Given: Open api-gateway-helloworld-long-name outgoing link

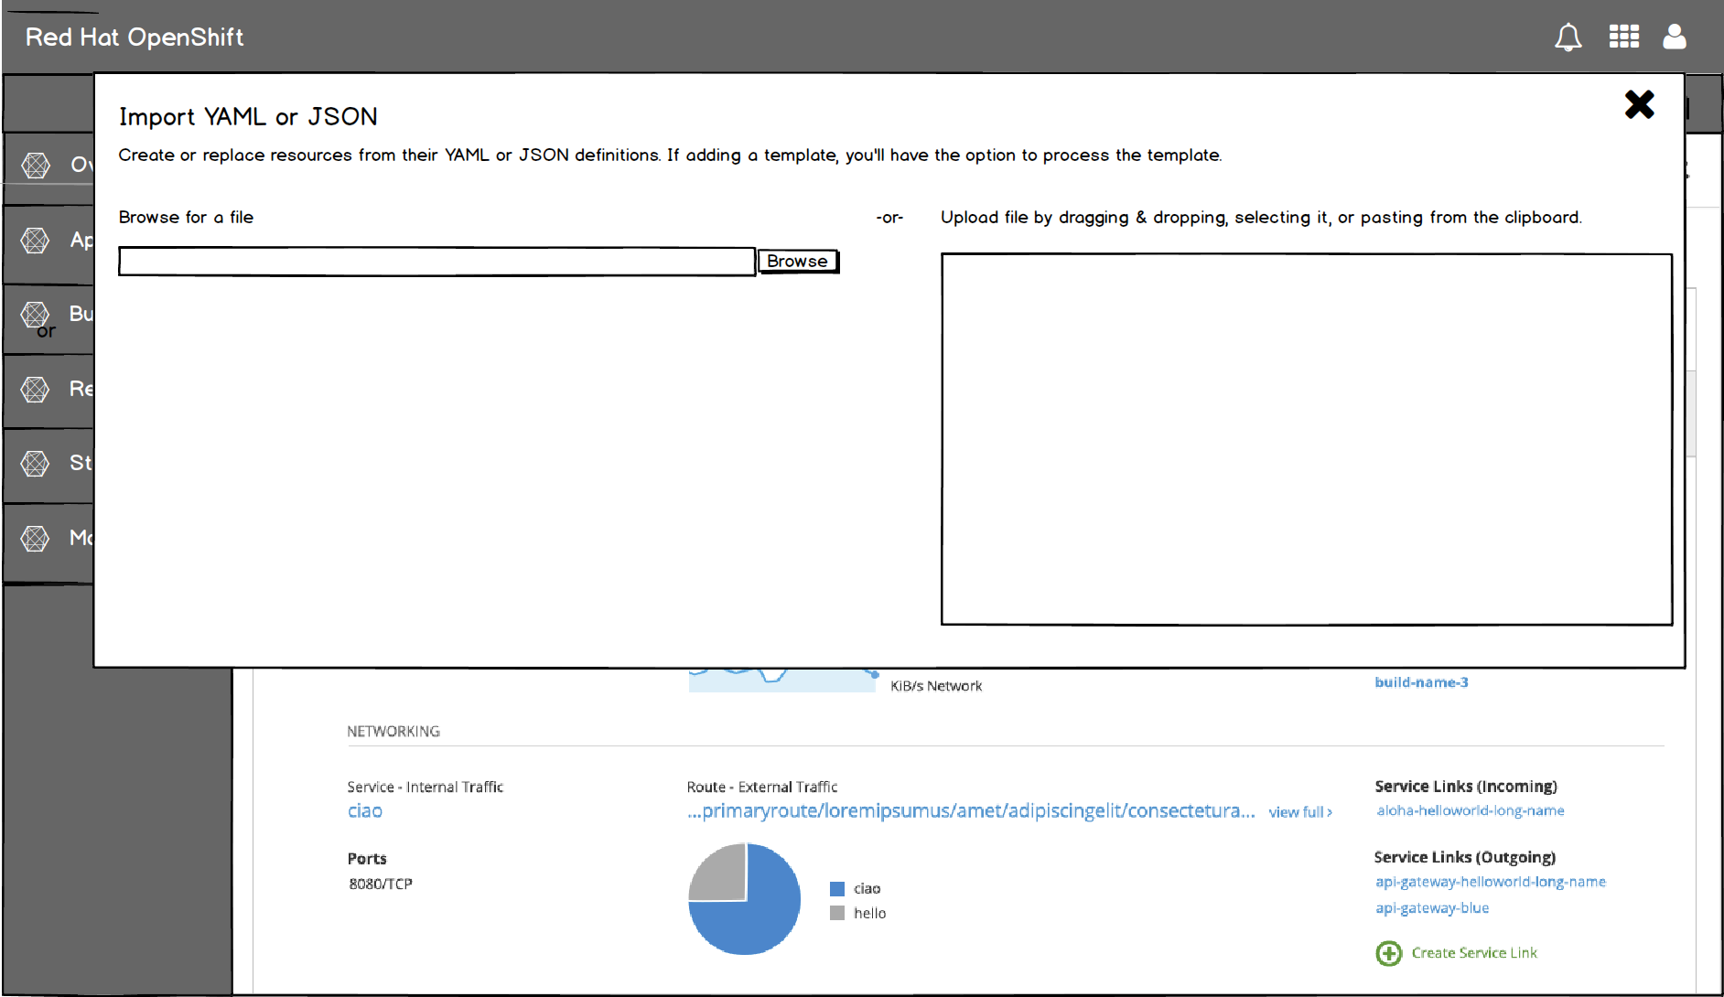Looking at the screenshot, I should [1491, 882].
